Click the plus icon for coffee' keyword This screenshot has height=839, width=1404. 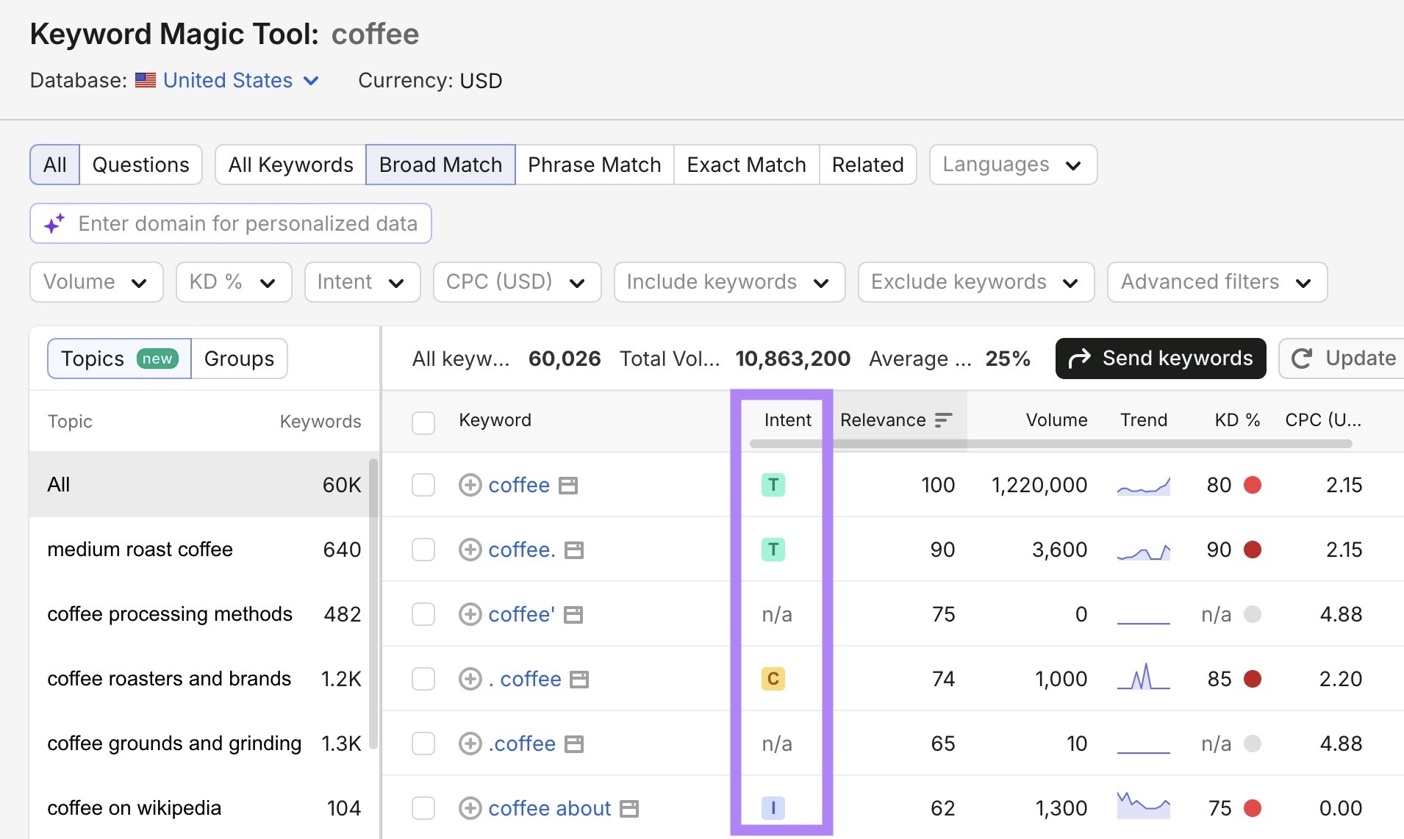pyautogui.click(x=470, y=614)
